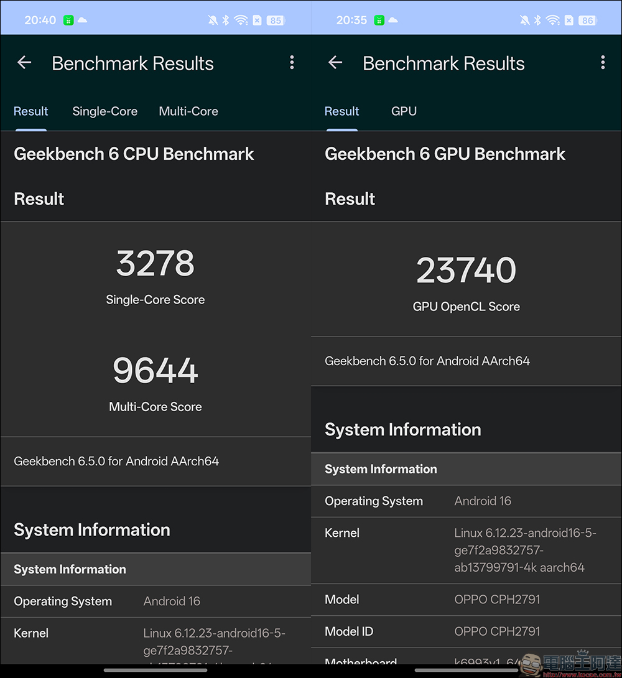Tap the 23740 GPU OpenCL Score
Viewport: 622px width, 678px height.
click(x=466, y=271)
